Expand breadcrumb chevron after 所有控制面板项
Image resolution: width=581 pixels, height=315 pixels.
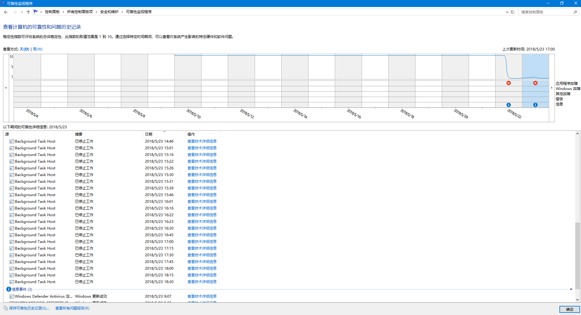pyautogui.click(x=96, y=12)
